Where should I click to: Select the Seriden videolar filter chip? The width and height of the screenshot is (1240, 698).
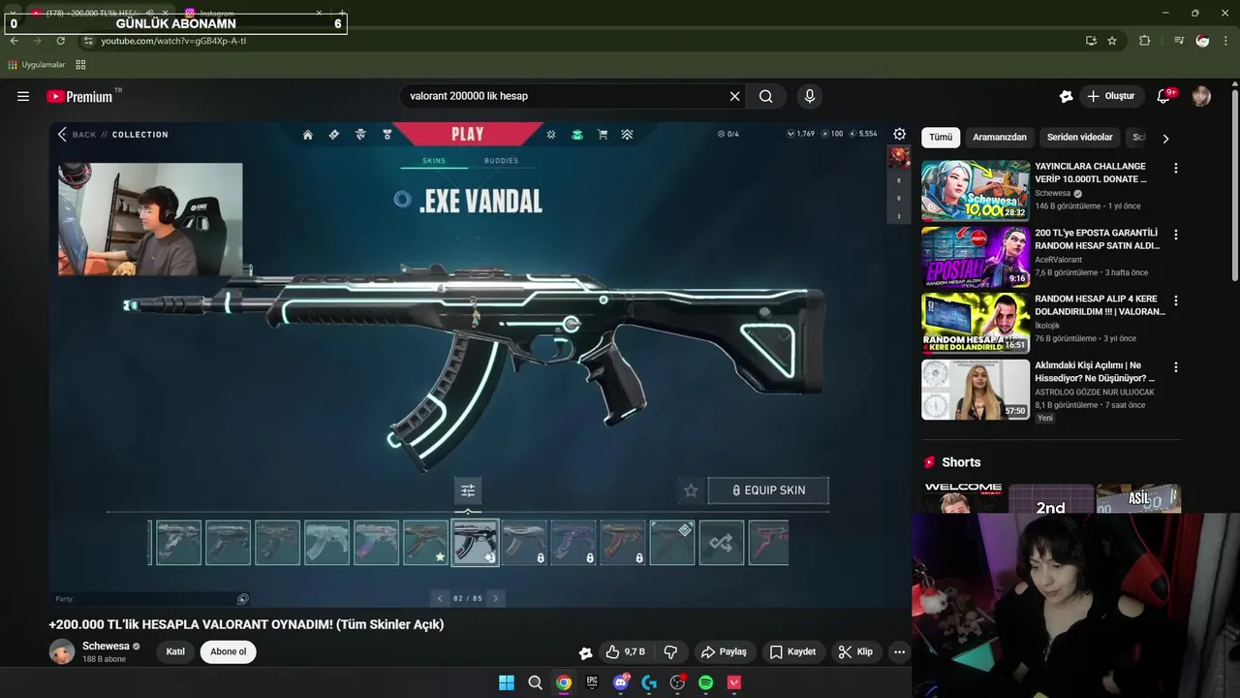click(x=1080, y=138)
